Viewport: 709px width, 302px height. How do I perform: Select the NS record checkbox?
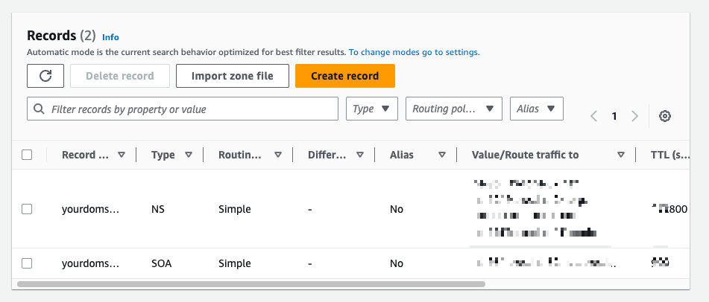click(x=27, y=209)
